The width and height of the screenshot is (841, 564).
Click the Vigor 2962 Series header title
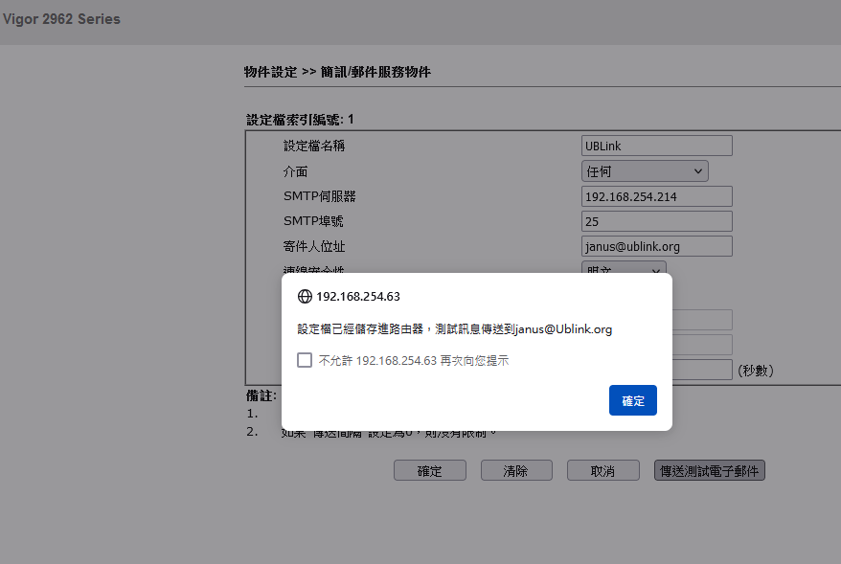[x=61, y=19]
